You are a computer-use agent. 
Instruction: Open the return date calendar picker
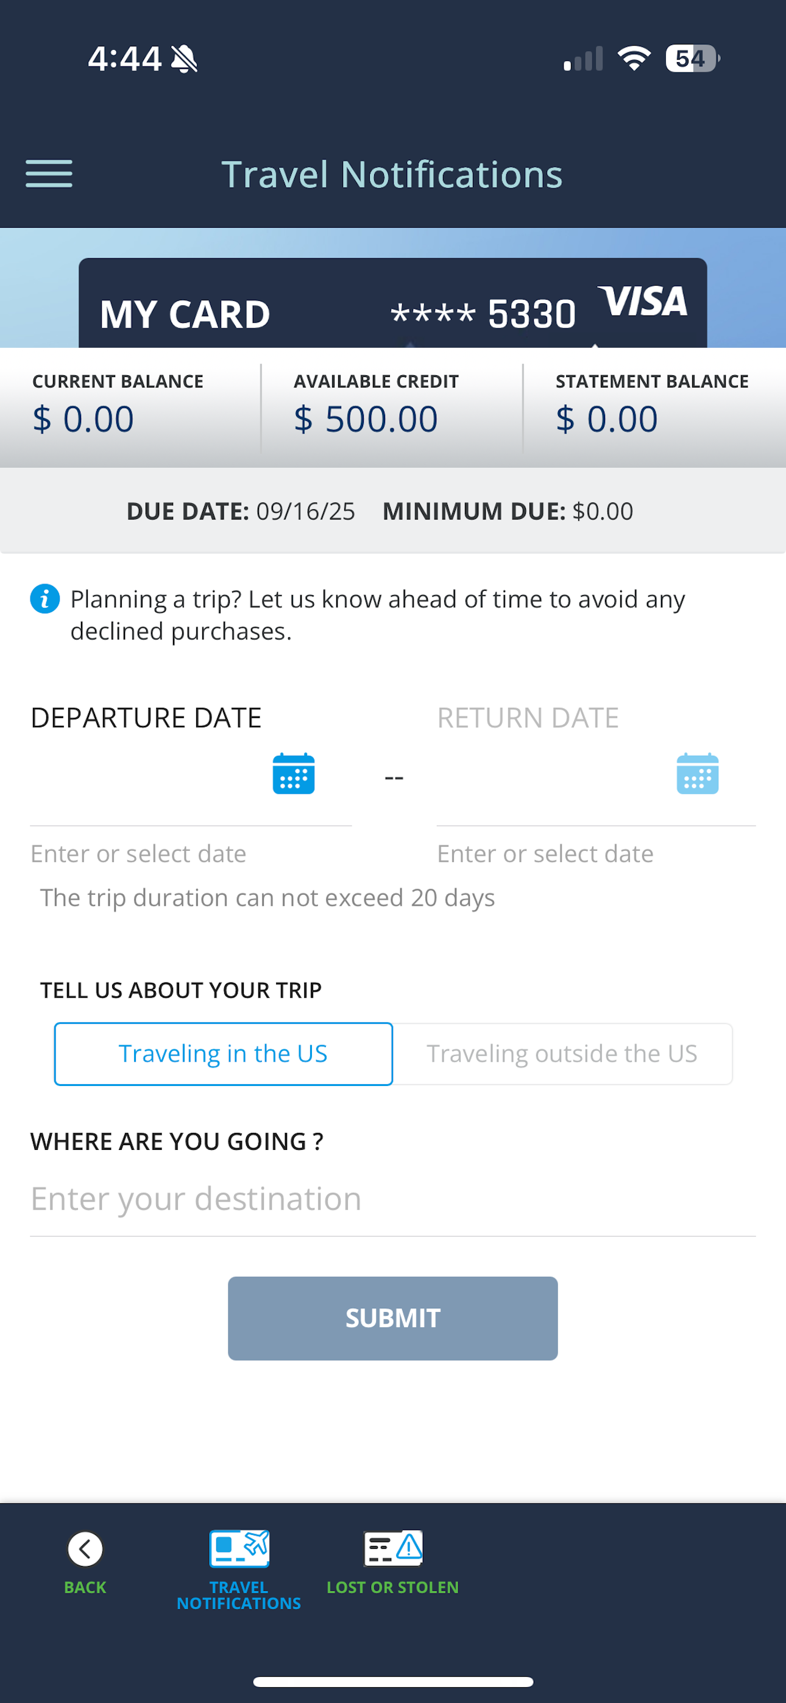pos(697,774)
